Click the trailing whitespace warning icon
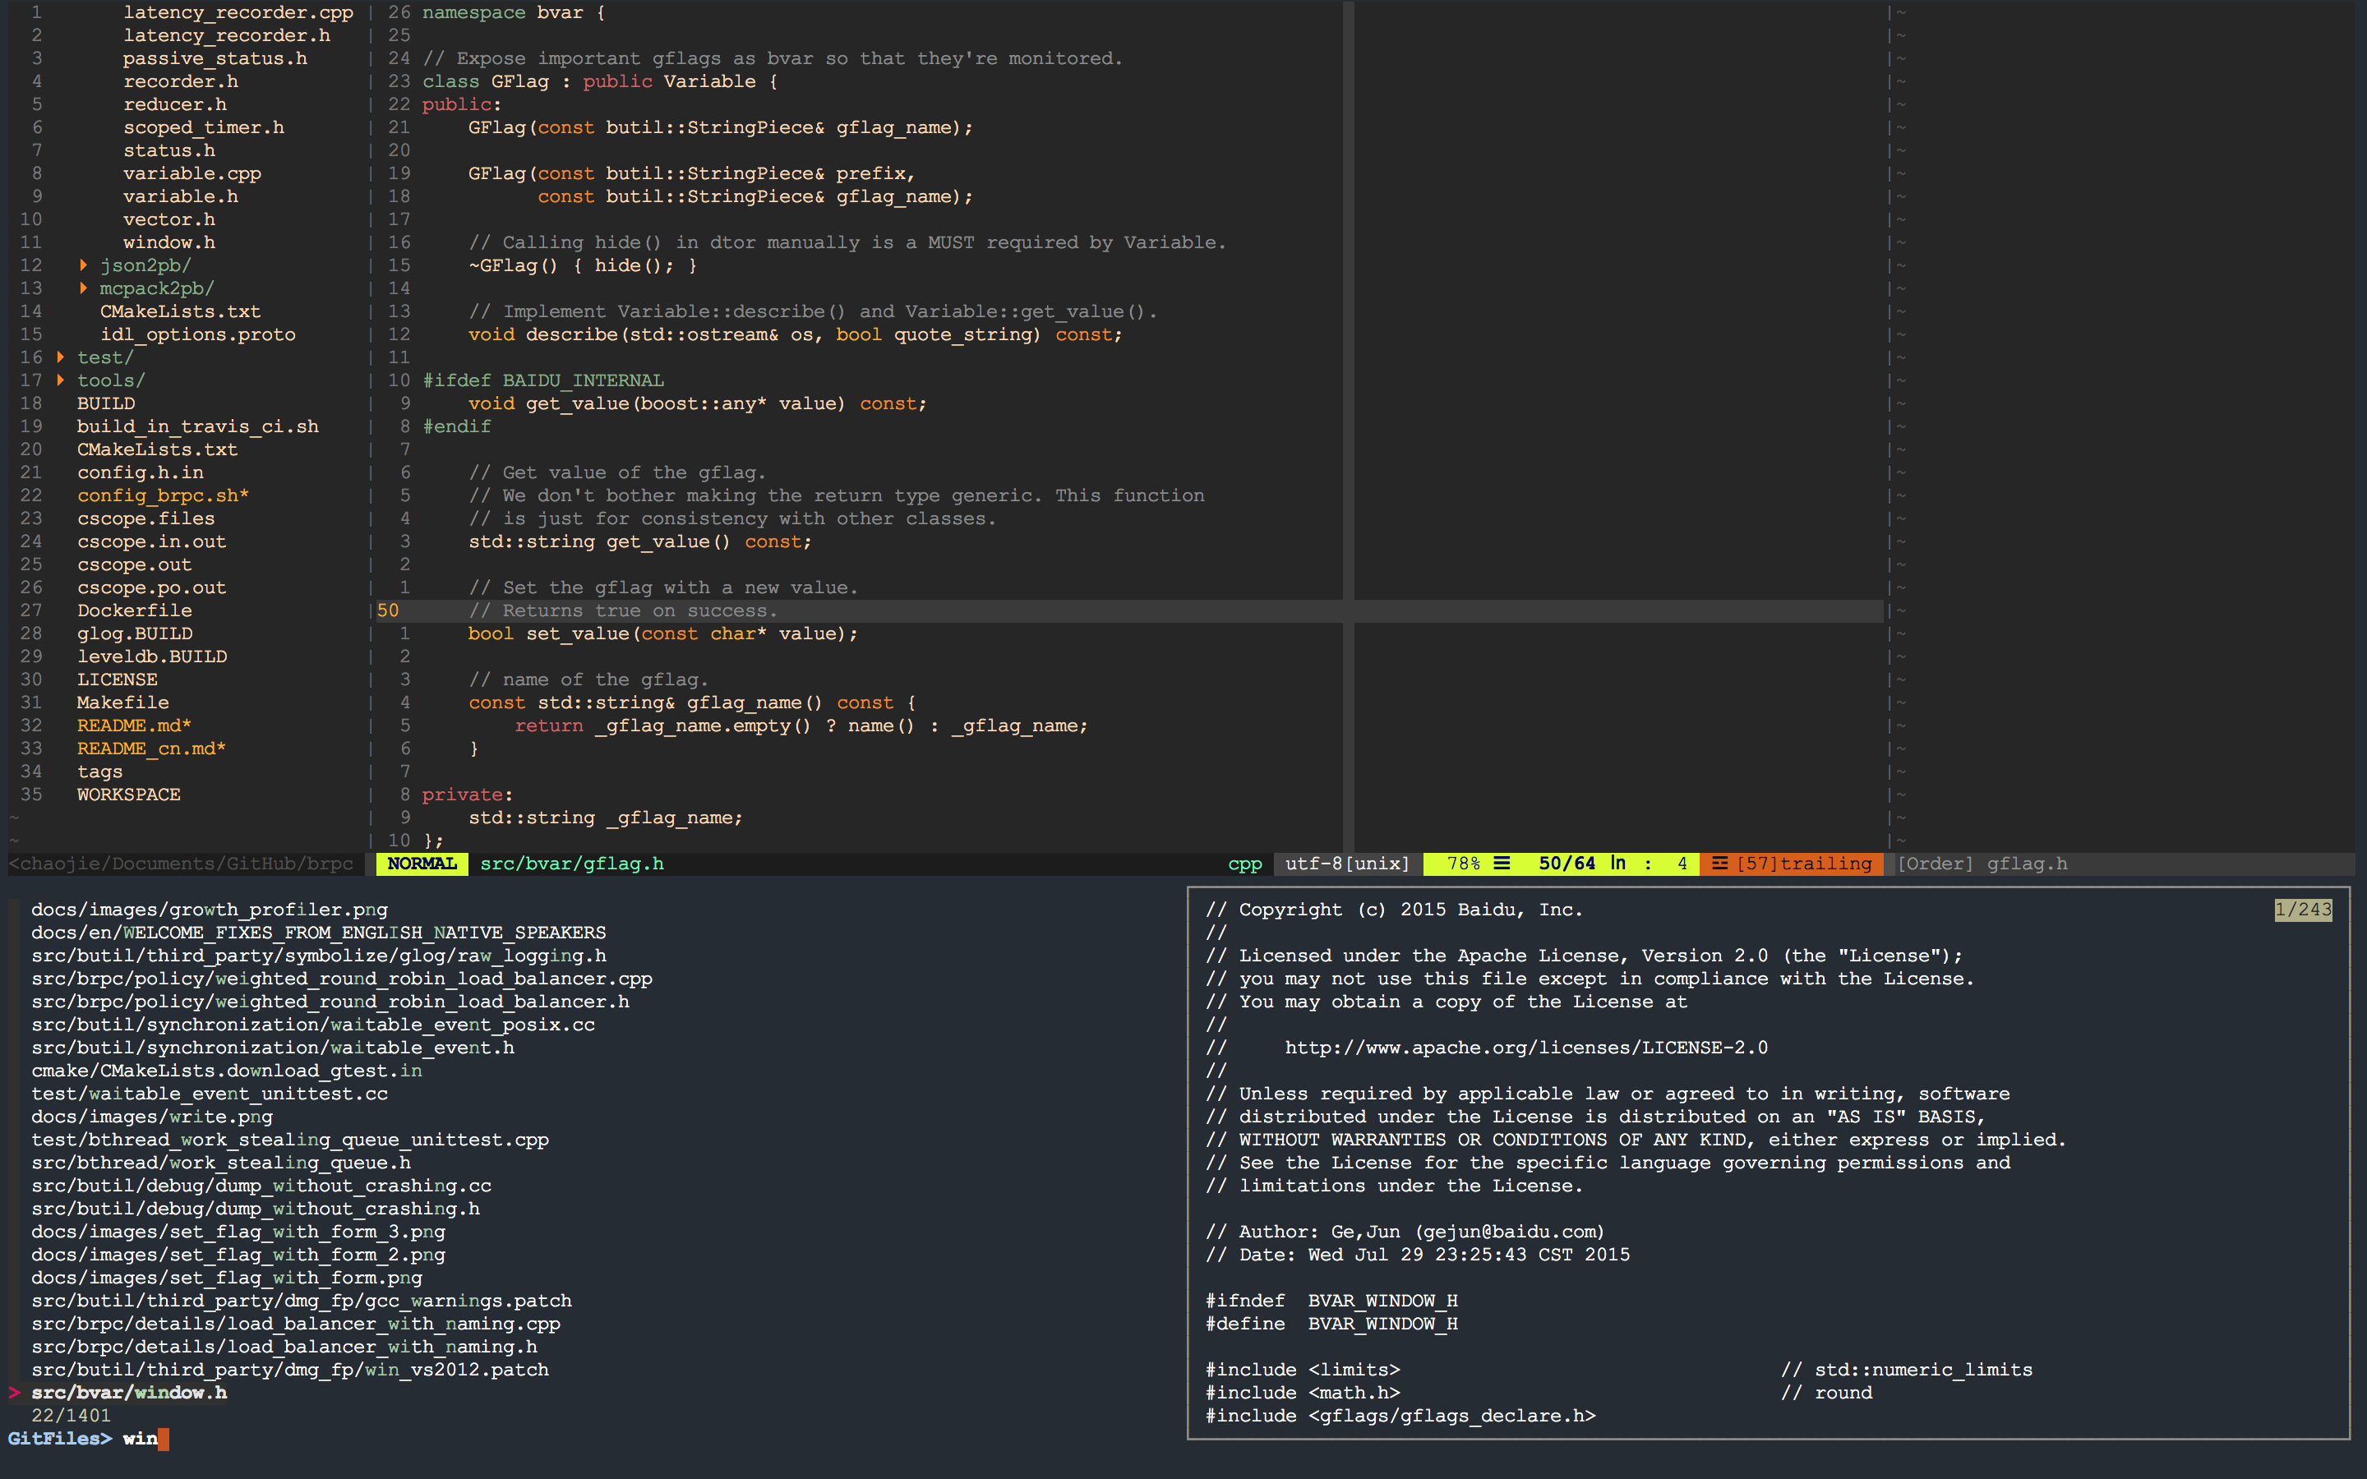Screen dimensions: 2367x1479 [1719, 864]
